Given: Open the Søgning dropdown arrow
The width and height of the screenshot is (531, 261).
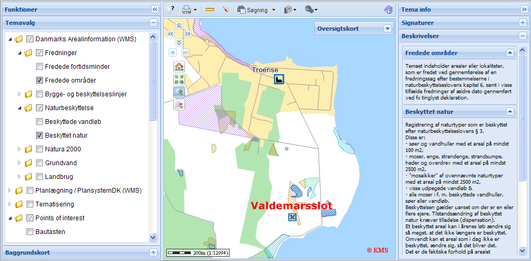Looking at the screenshot, I should [273, 10].
